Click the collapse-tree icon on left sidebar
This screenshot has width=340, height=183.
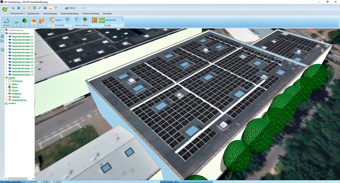coord(2,41)
